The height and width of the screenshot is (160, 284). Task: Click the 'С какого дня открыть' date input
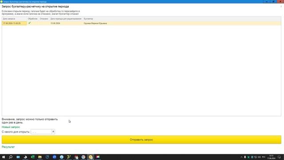(41, 132)
